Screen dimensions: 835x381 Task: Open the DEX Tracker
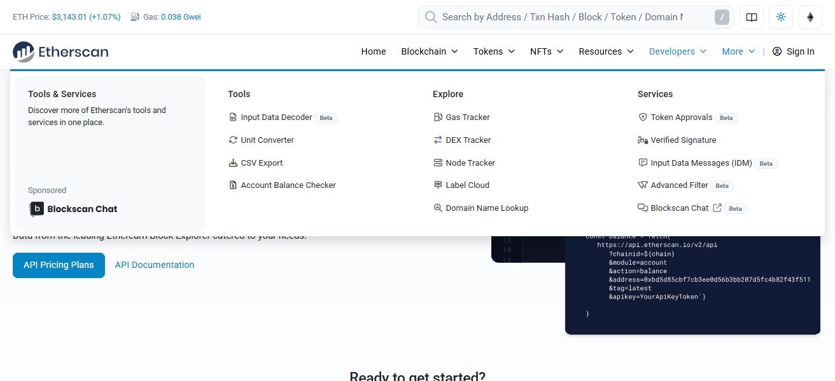pyautogui.click(x=467, y=140)
